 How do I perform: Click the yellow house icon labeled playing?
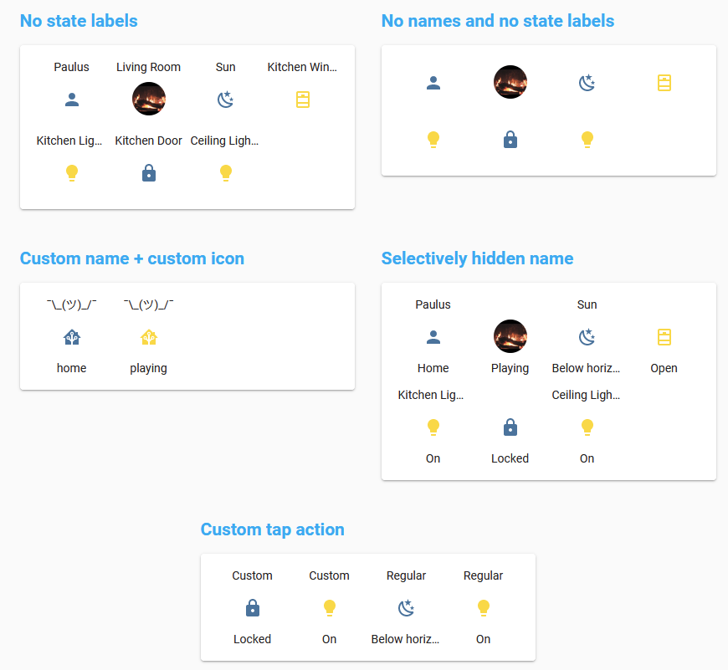click(149, 338)
